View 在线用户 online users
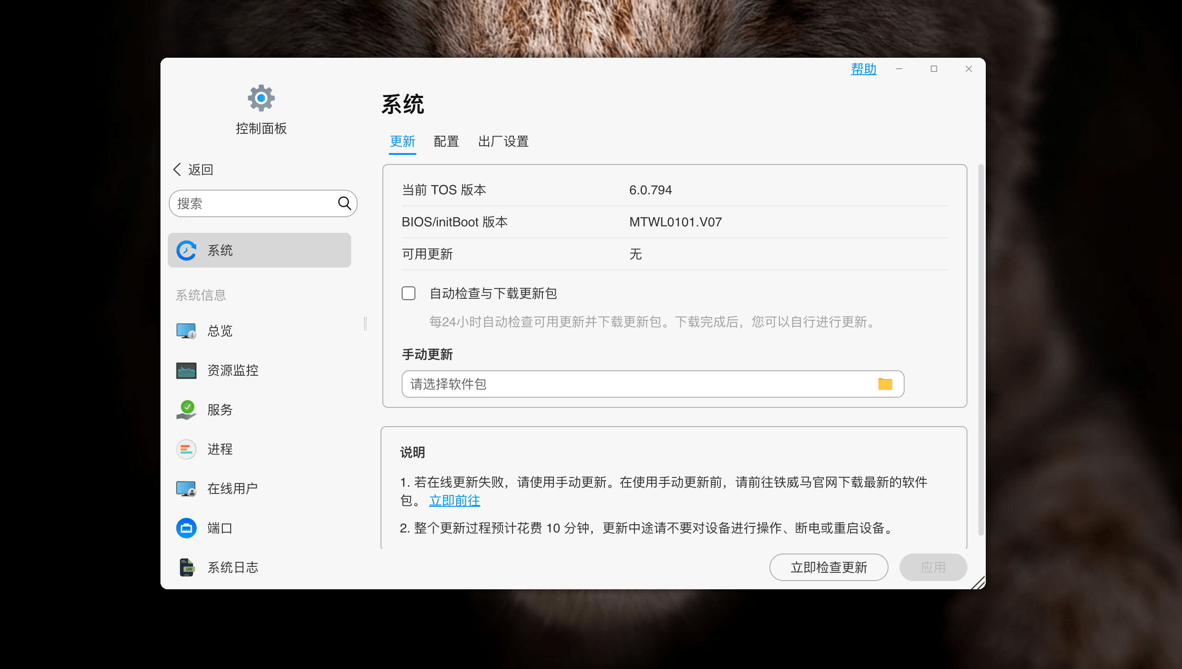1182x669 pixels. (232, 488)
